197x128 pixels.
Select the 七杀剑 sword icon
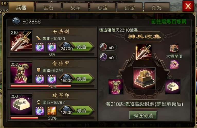pyautogui.click(x=21, y=41)
